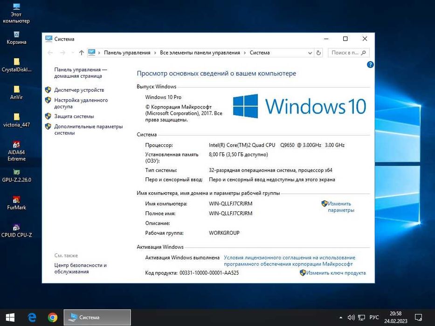Open the Корзина recycle bin icon
Screen dimensions: 435x326
tap(16, 38)
